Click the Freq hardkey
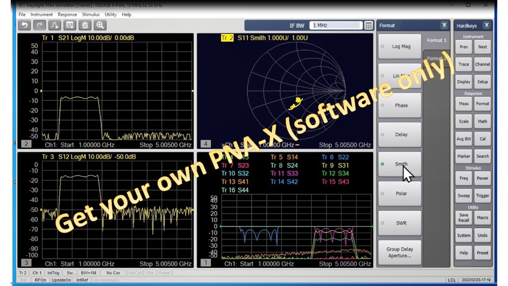The image size is (508, 286). point(464,178)
